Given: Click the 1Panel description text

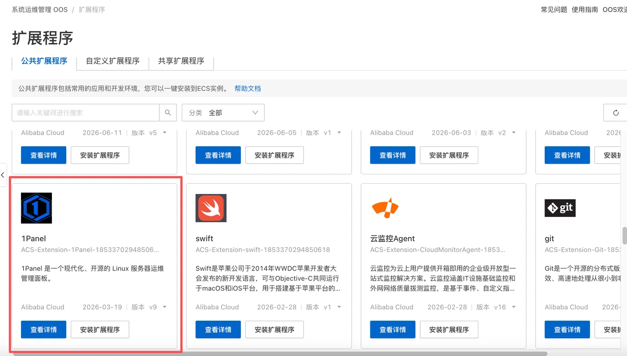Looking at the screenshot, I should pos(93,274).
